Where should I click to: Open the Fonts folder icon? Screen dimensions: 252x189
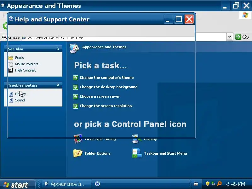(11, 58)
